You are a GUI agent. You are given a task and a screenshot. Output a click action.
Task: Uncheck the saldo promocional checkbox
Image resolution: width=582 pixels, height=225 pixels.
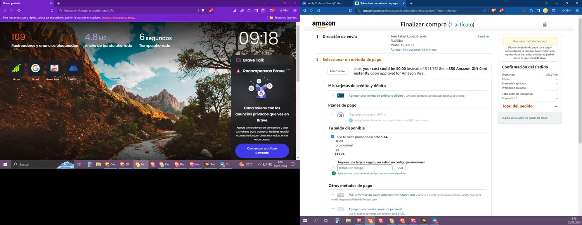[x=333, y=136]
